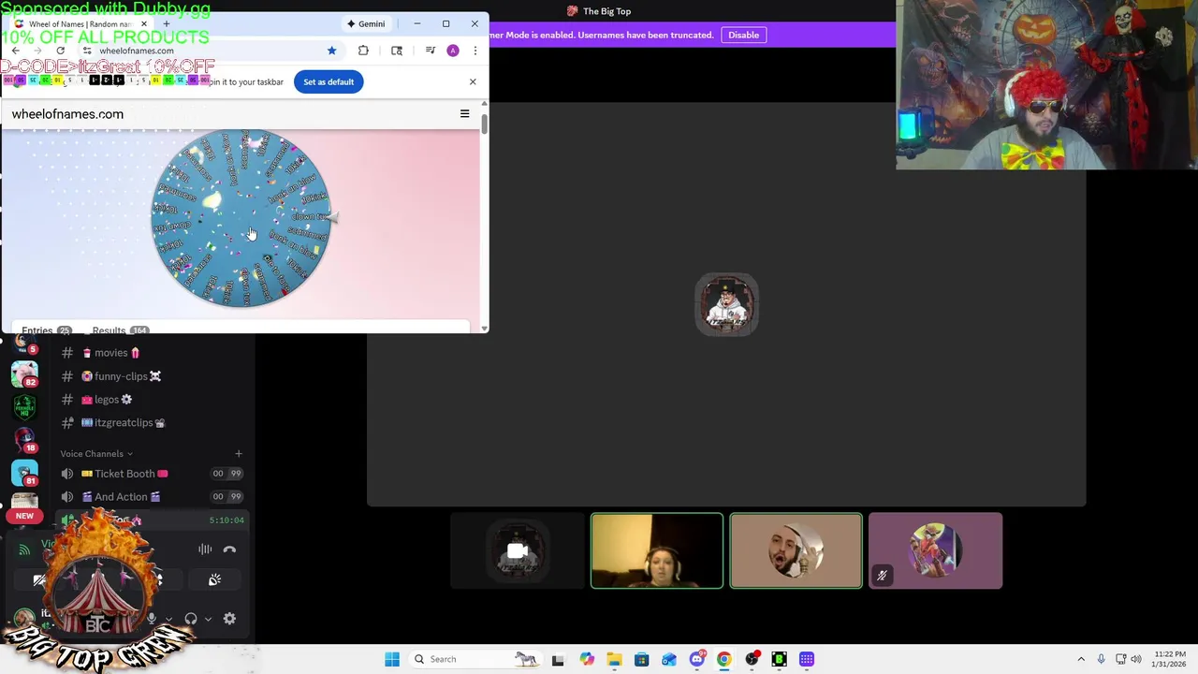The image size is (1198, 674).
Task: Expand microphone input options arrow
Action: (168, 619)
